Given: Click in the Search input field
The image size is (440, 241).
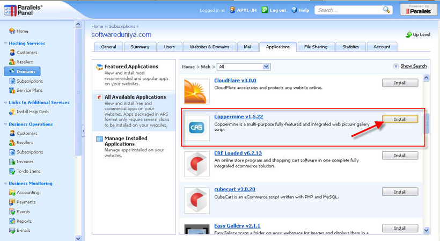Looking at the screenshot, I should (x=349, y=10).
